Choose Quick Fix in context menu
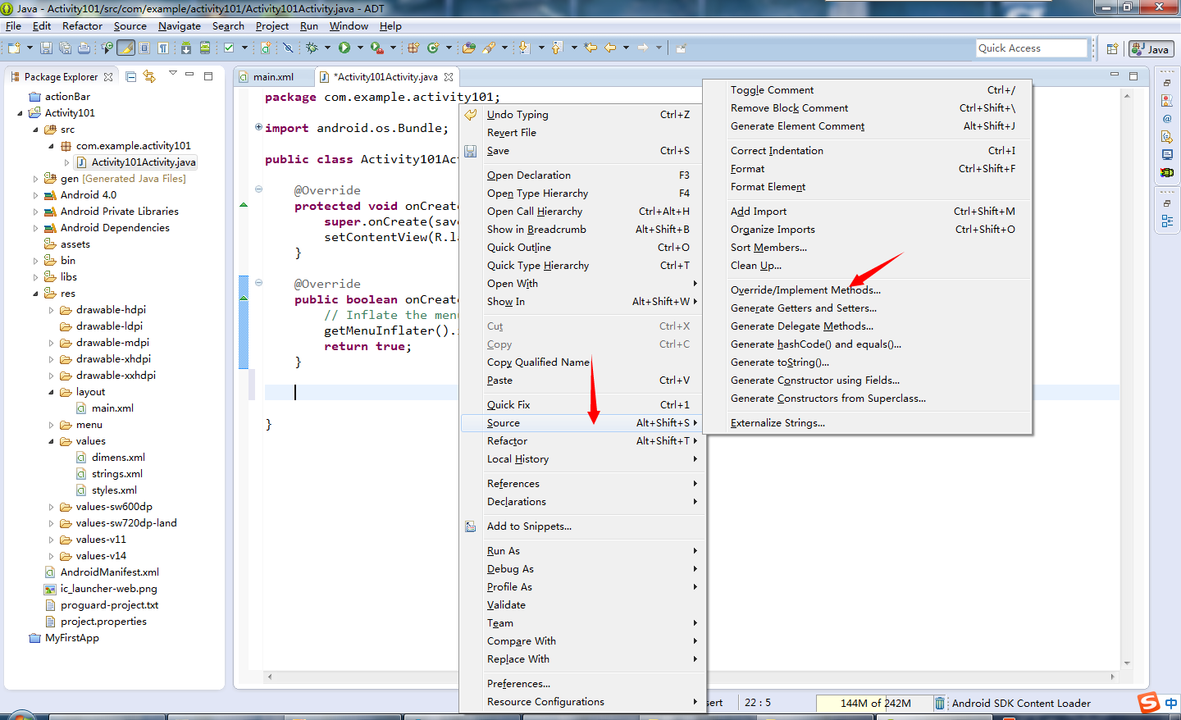 (583, 405)
